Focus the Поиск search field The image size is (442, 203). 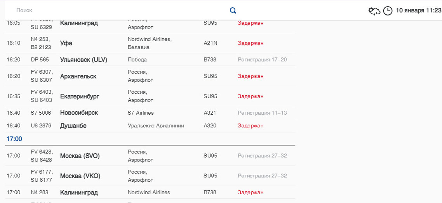[117, 10]
